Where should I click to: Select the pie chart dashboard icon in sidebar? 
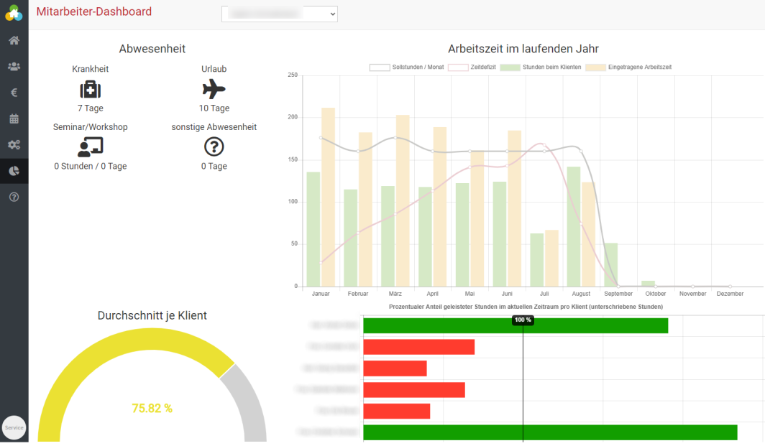pyautogui.click(x=14, y=171)
